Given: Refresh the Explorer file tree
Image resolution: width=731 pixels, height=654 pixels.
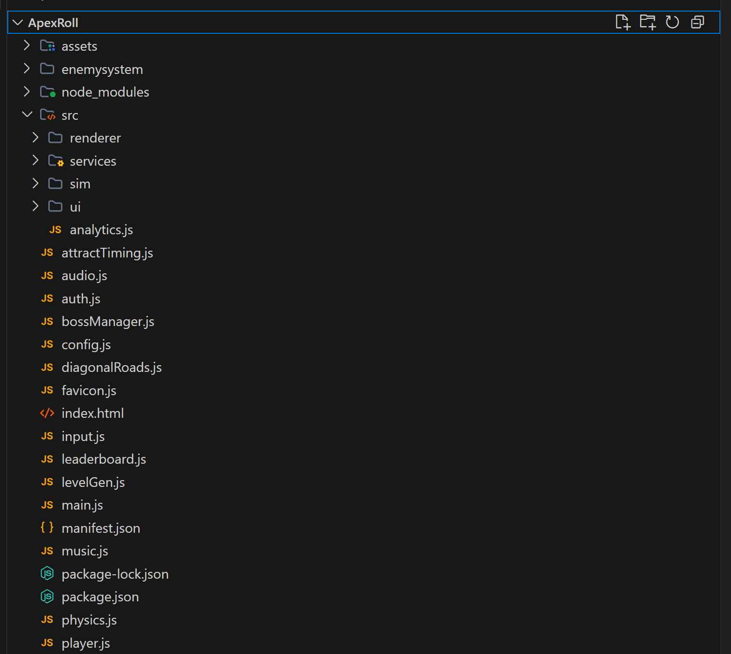Looking at the screenshot, I should pyautogui.click(x=673, y=22).
